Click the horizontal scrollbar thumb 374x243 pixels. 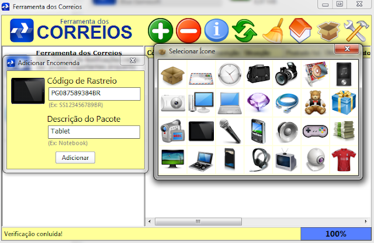point(198,221)
